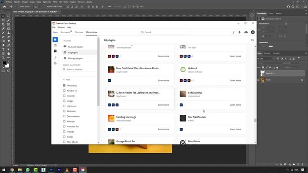Open the Creative Cloud fonts icon in header
Screen dimensions: 308x173
[233, 32]
